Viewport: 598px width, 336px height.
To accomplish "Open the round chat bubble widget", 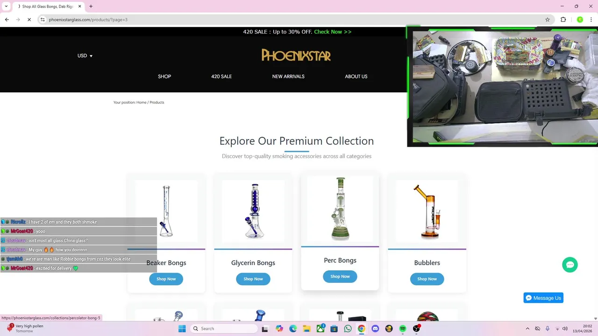I will [x=570, y=265].
